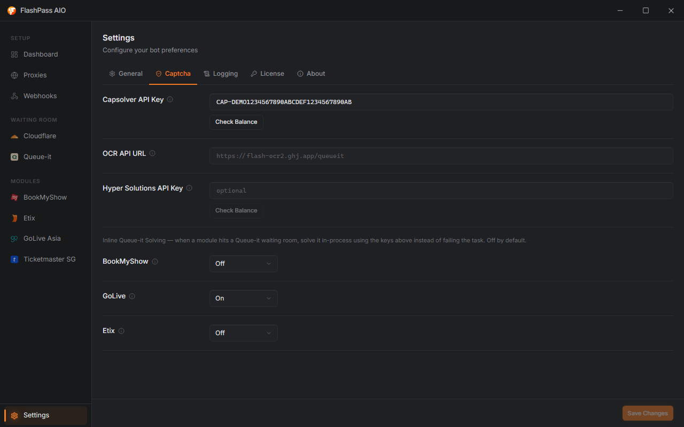The width and height of the screenshot is (684, 427).
Task: Click info icon next to Capsolver API Key
Action: [x=170, y=99]
